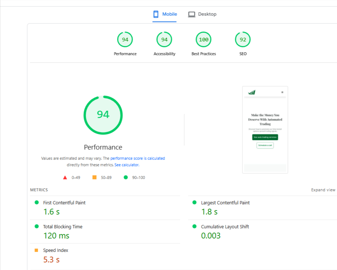Click green status dot beside Largest Contentful Paint
This screenshot has width=337, height=270.
click(x=194, y=202)
